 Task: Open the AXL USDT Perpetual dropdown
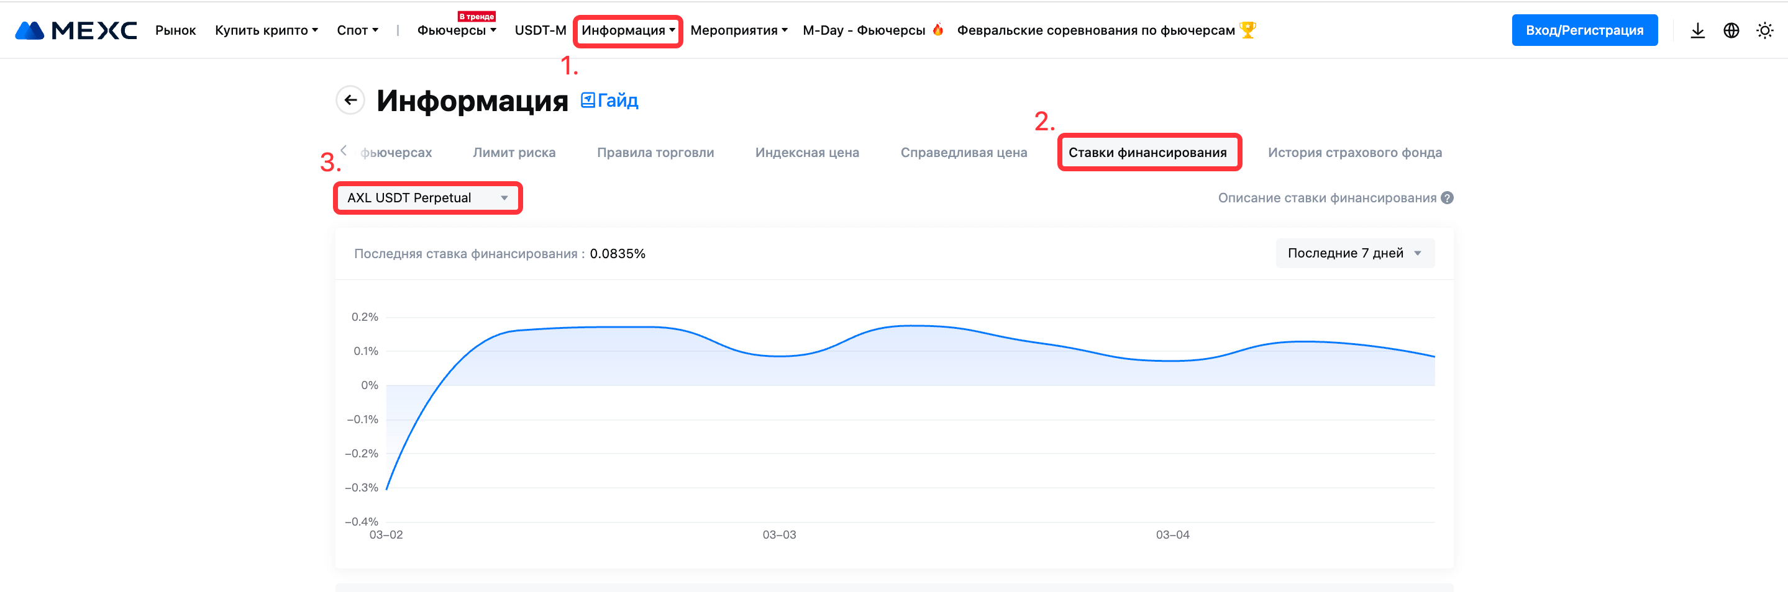tap(427, 198)
